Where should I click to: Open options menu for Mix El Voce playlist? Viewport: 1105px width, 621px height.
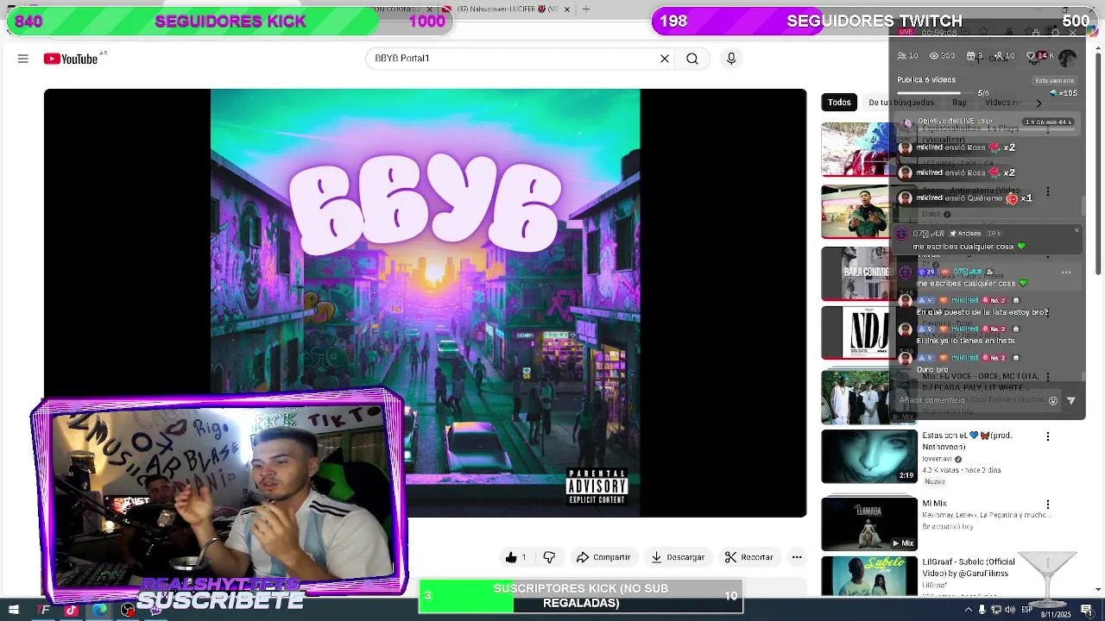(1048, 377)
